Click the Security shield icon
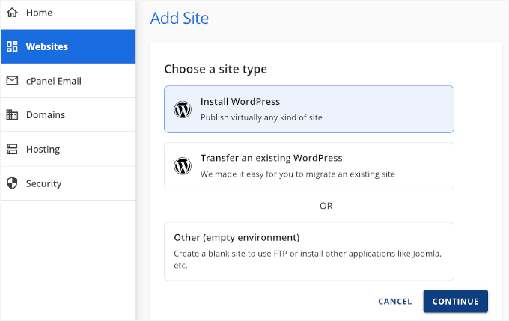 click(12, 183)
